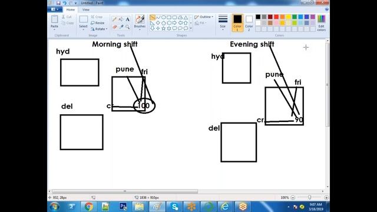Image resolution: width=377 pixels, height=212 pixels.
Task: Open Photoshop from taskbar
Action: (123, 207)
